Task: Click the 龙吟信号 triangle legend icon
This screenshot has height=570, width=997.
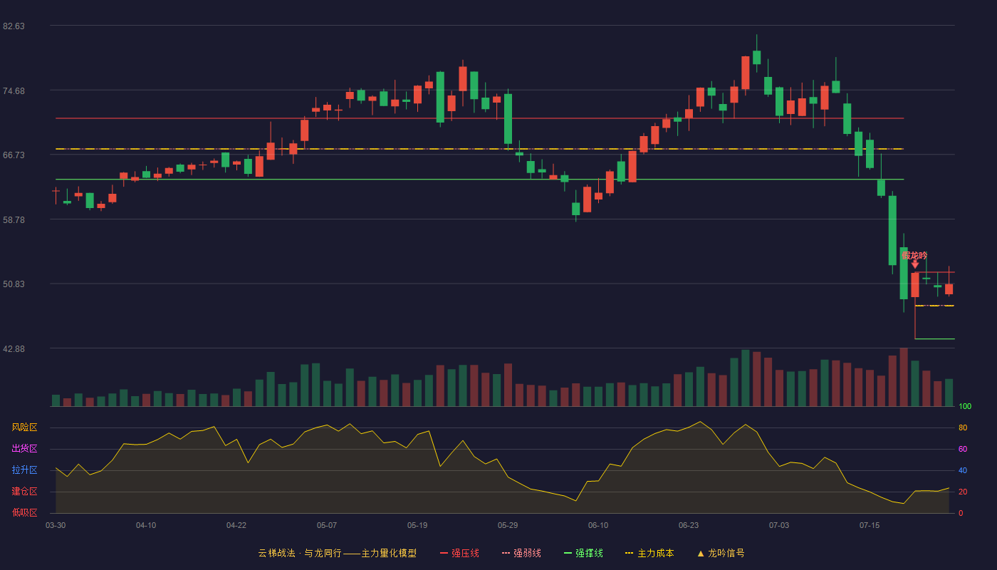Action: click(x=700, y=554)
